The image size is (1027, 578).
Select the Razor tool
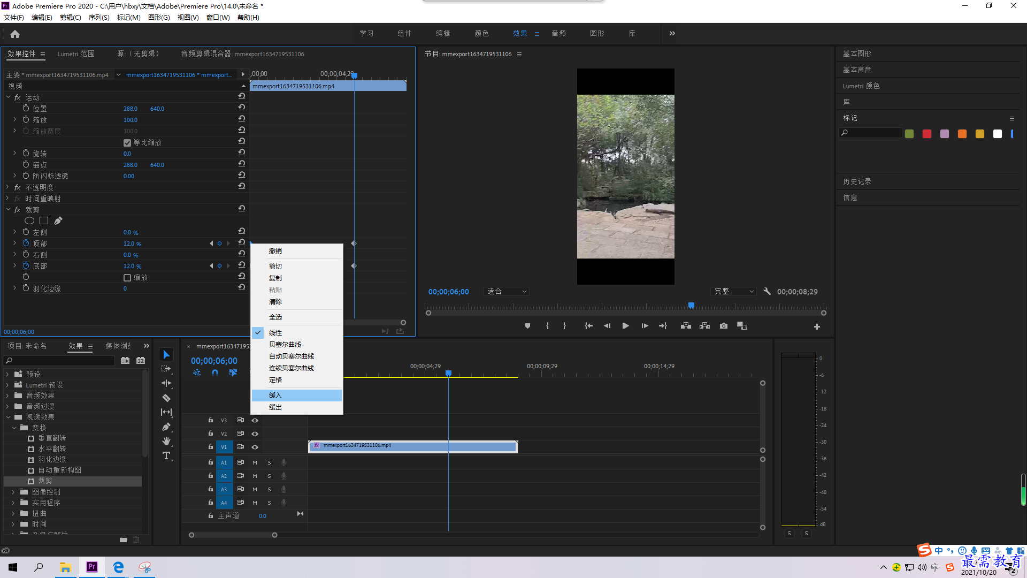tap(166, 398)
